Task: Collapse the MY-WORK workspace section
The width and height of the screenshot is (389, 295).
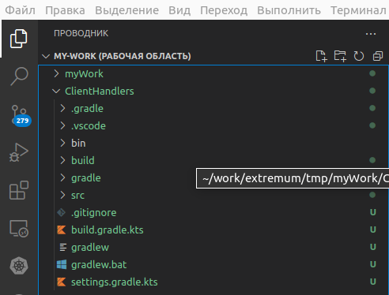Action: [x=46, y=56]
